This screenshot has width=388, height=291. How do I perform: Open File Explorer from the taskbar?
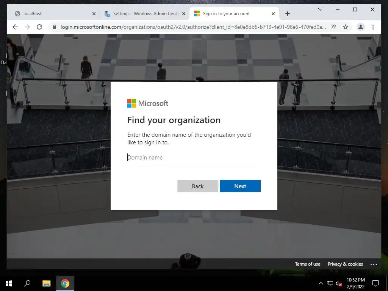coord(46,283)
